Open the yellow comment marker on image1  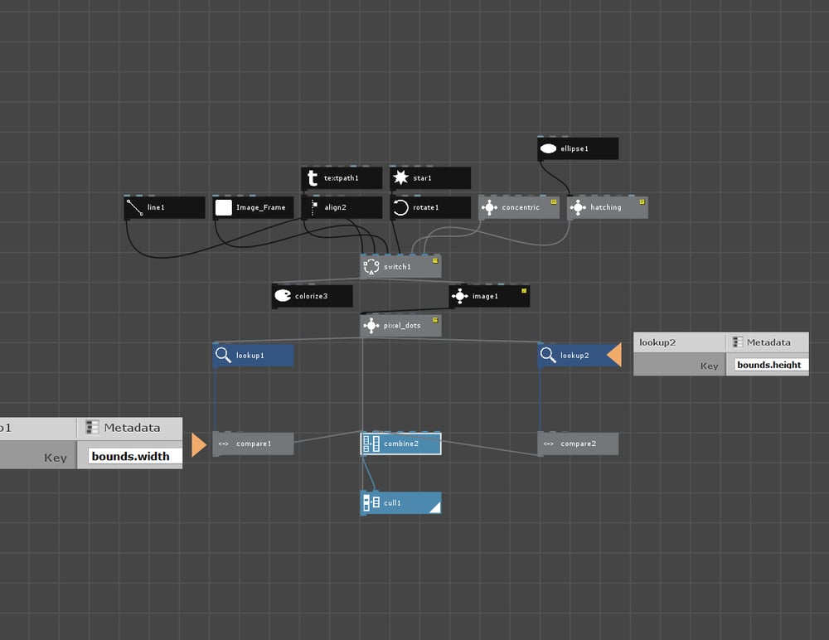point(524,290)
